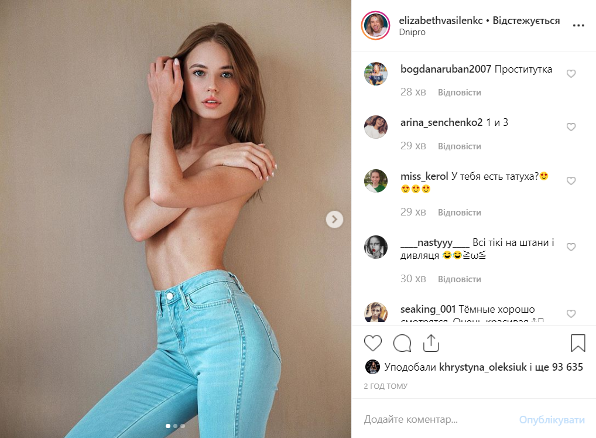This screenshot has height=438, width=596.
Task: Share the post via share icon
Action: (x=431, y=343)
